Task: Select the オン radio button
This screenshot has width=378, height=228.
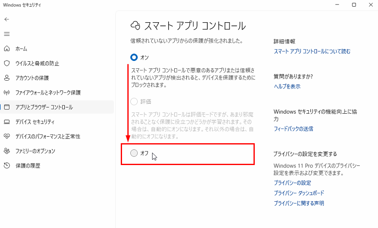Action: tap(134, 57)
